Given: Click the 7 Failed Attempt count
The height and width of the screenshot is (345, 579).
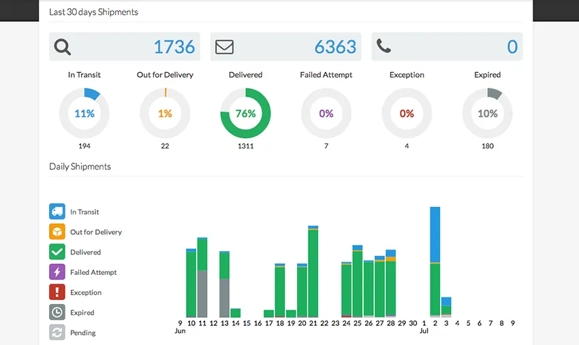Looking at the screenshot, I should click(326, 146).
